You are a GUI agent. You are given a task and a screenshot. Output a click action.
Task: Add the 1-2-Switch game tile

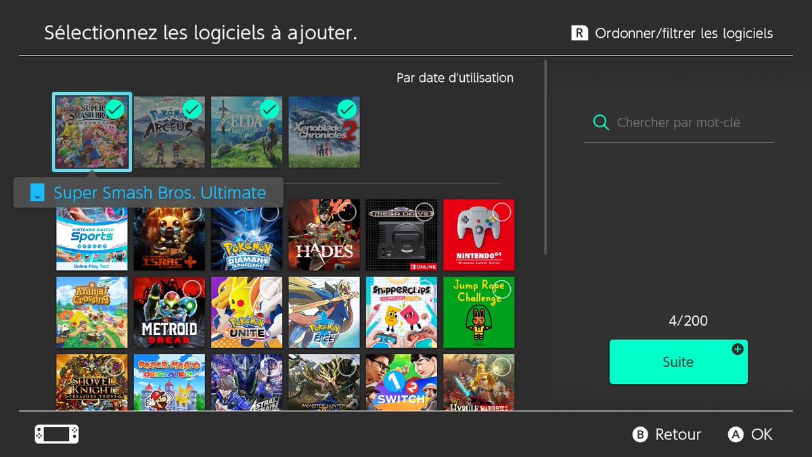coord(401,382)
